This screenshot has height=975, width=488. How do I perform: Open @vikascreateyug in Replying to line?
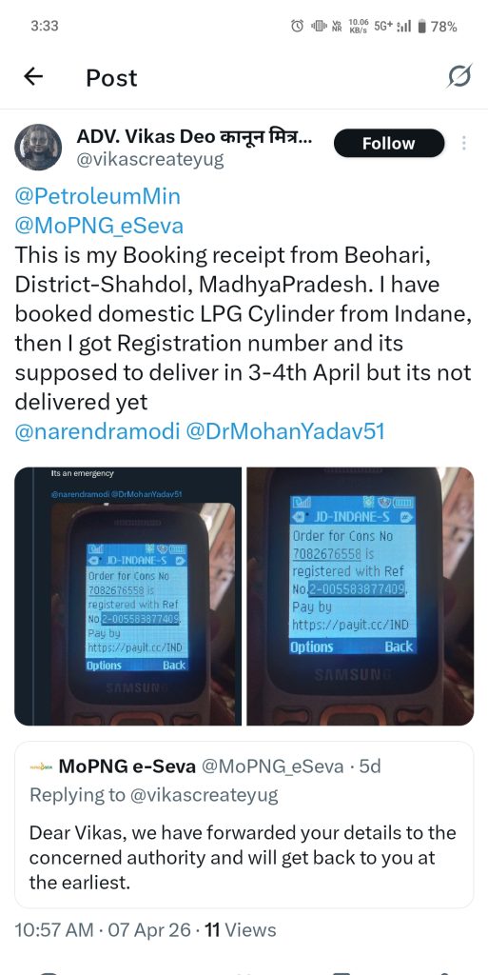tap(203, 795)
